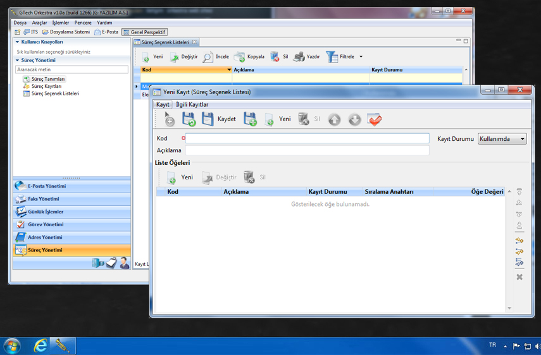The image size is (541, 355).
Task: Select Süreç Kayıtları in the tree
Action: tap(46, 87)
